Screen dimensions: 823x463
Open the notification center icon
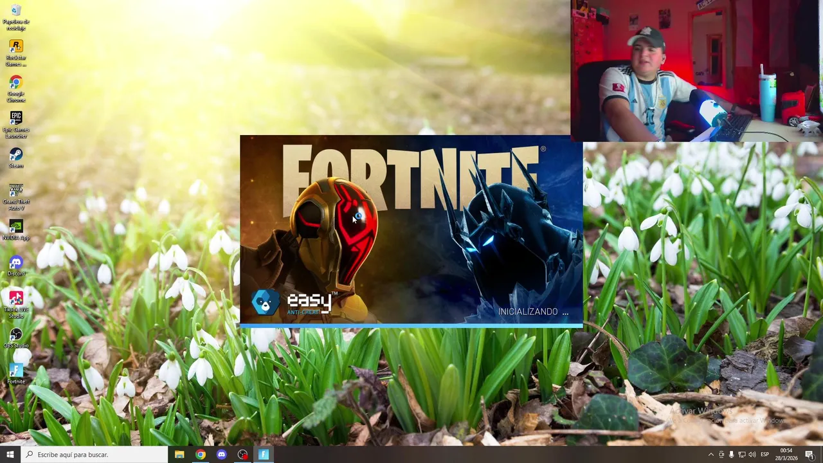pos(809,455)
